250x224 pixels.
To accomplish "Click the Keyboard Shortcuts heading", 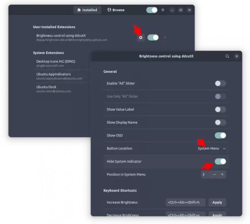I will [x=120, y=190].
